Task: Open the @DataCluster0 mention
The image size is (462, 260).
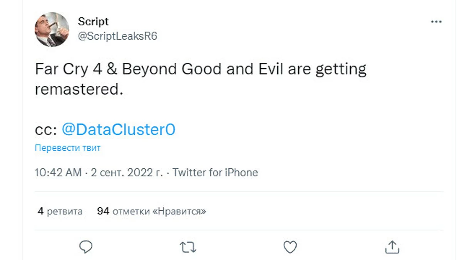Action: (x=118, y=129)
